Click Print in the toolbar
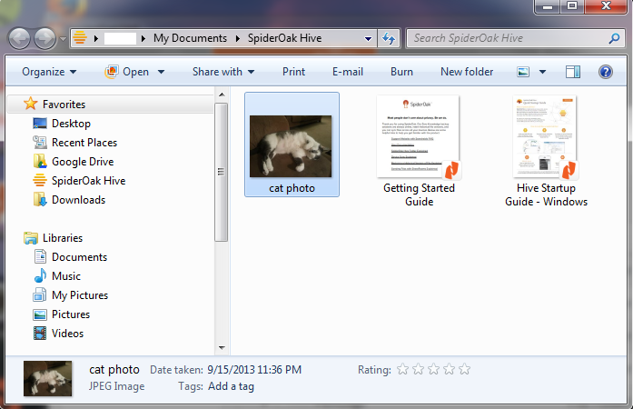The height and width of the screenshot is (409, 633). (x=293, y=72)
